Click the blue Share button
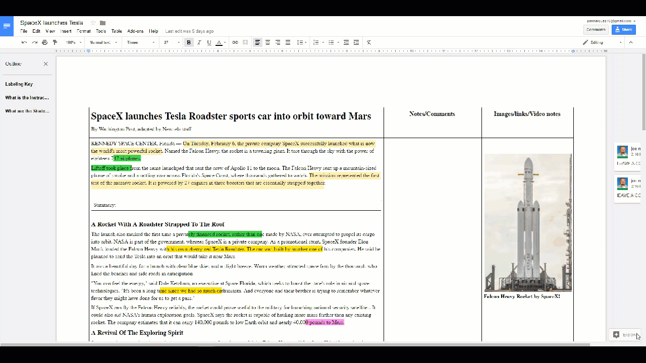This screenshot has width=646, height=363. click(624, 30)
